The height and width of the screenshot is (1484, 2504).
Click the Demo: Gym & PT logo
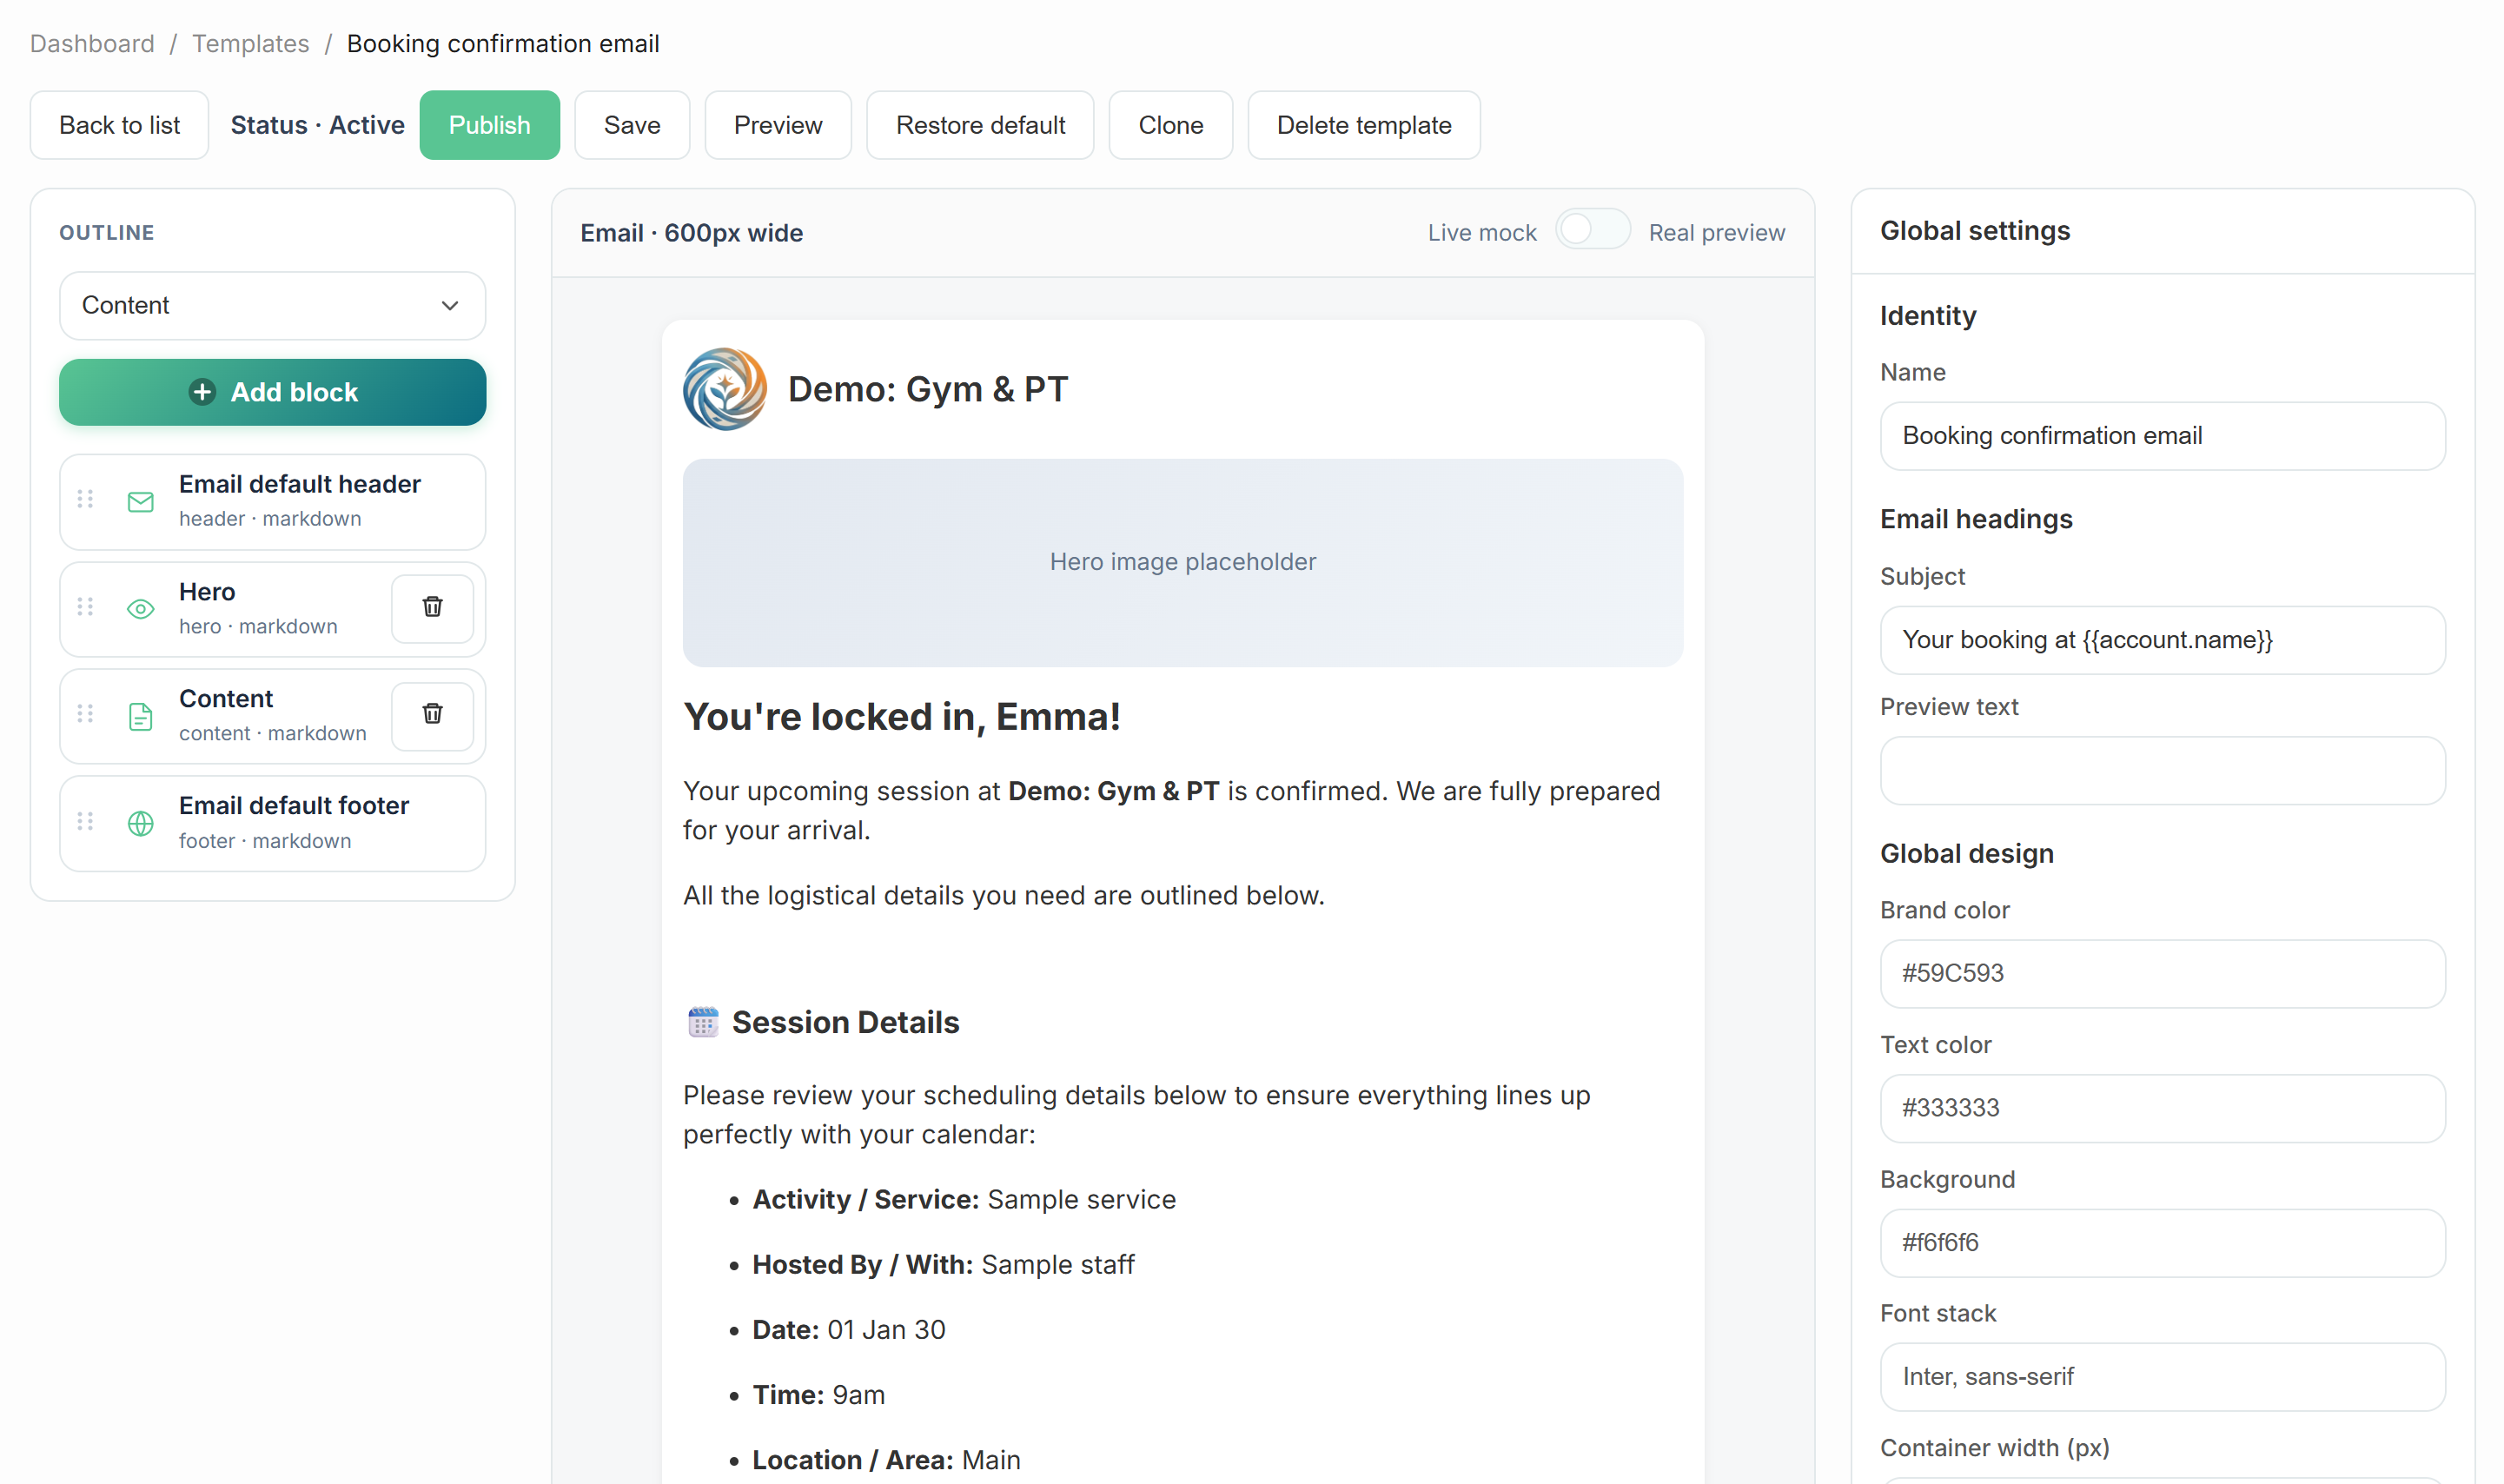725,389
